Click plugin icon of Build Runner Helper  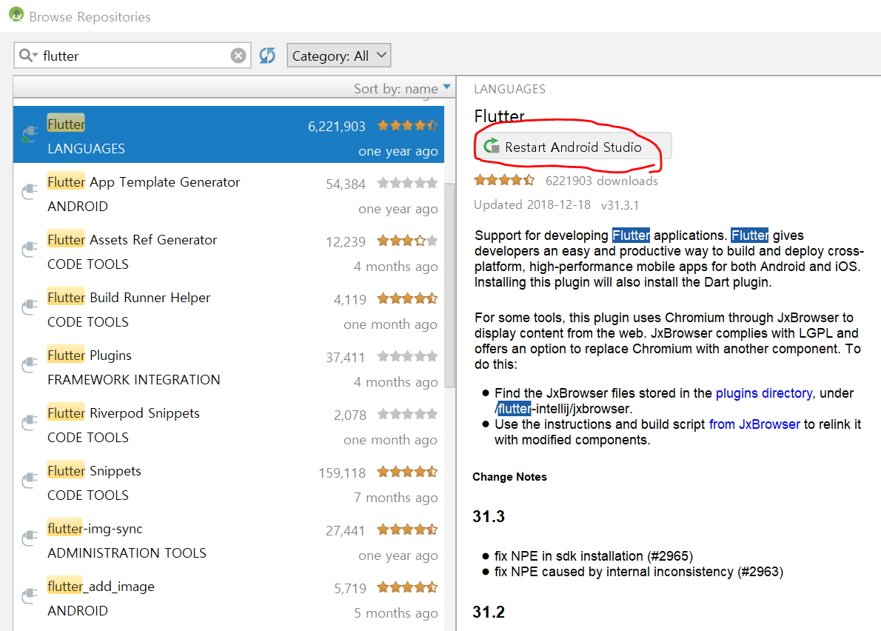pos(29,307)
